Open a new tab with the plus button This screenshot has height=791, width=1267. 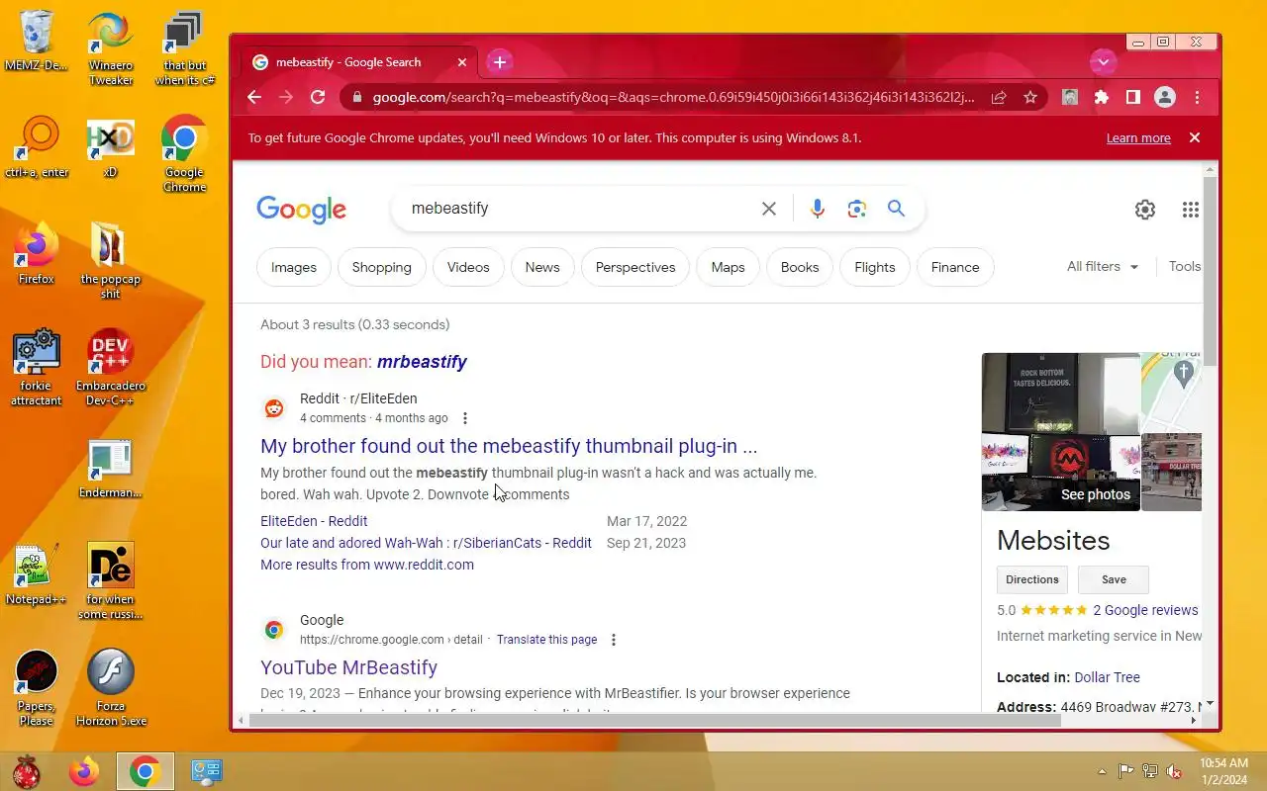click(500, 62)
